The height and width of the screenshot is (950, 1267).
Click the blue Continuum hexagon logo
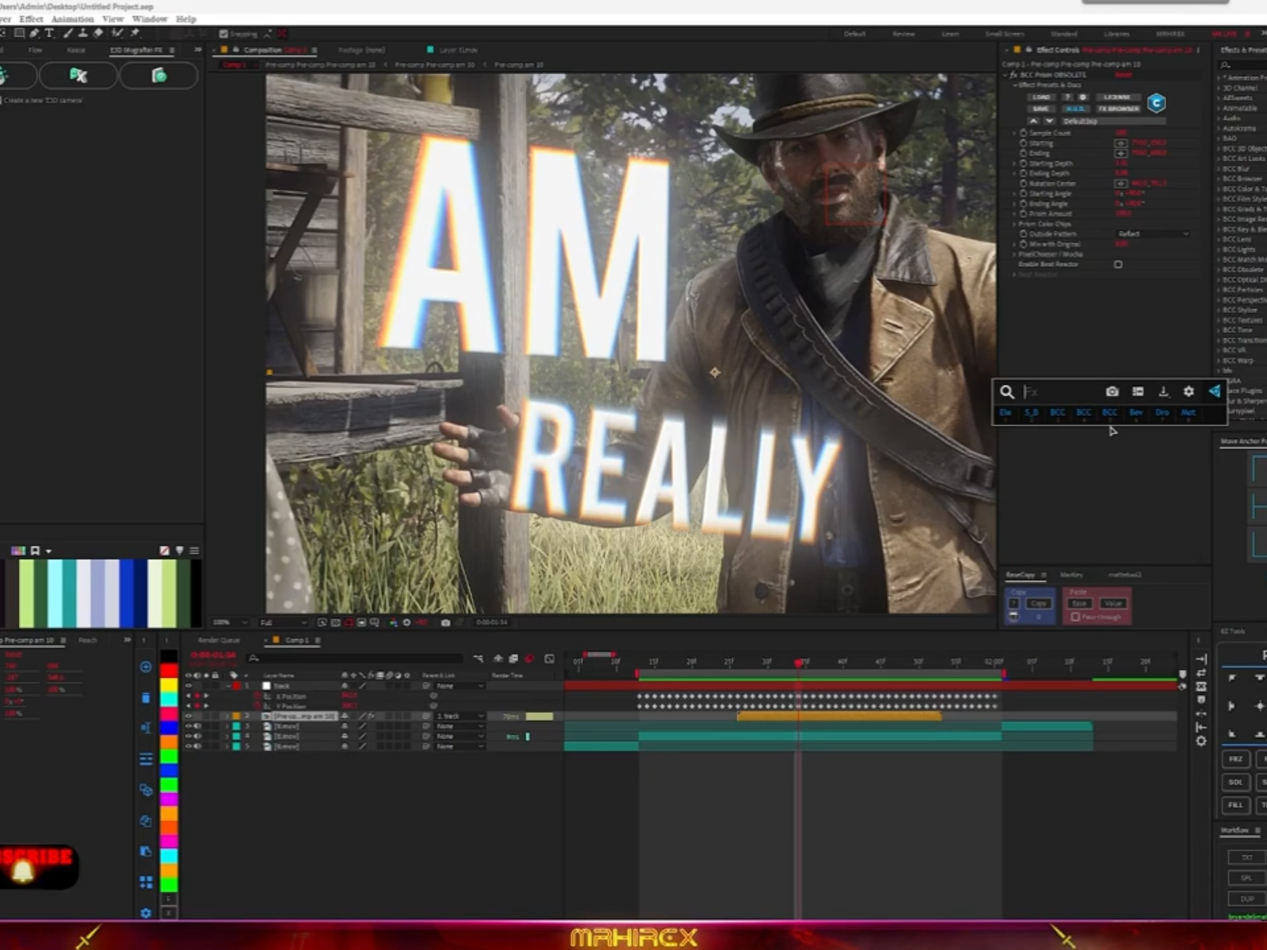tap(1156, 104)
